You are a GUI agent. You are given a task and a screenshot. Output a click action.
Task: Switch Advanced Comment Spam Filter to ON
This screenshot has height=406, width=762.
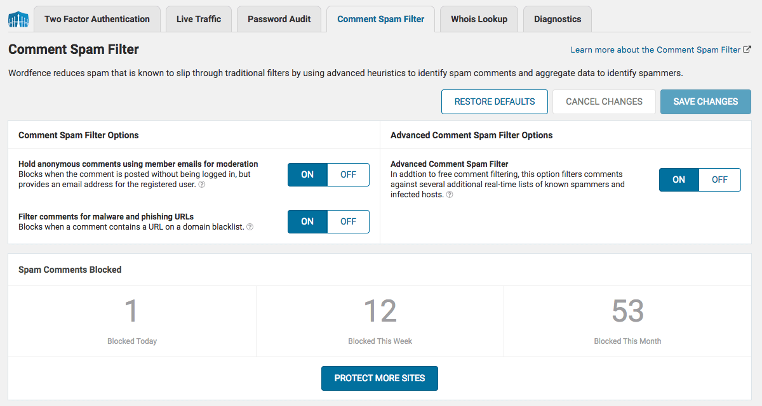(679, 180)
